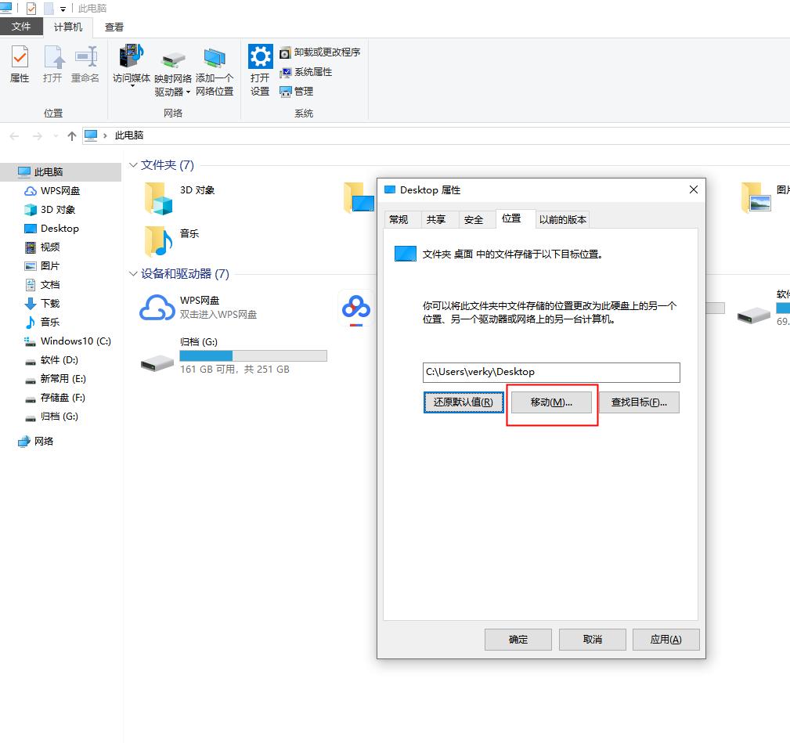
Task: Switch to the 查看 ribbon tab
Action: click(x=114, y=27)
